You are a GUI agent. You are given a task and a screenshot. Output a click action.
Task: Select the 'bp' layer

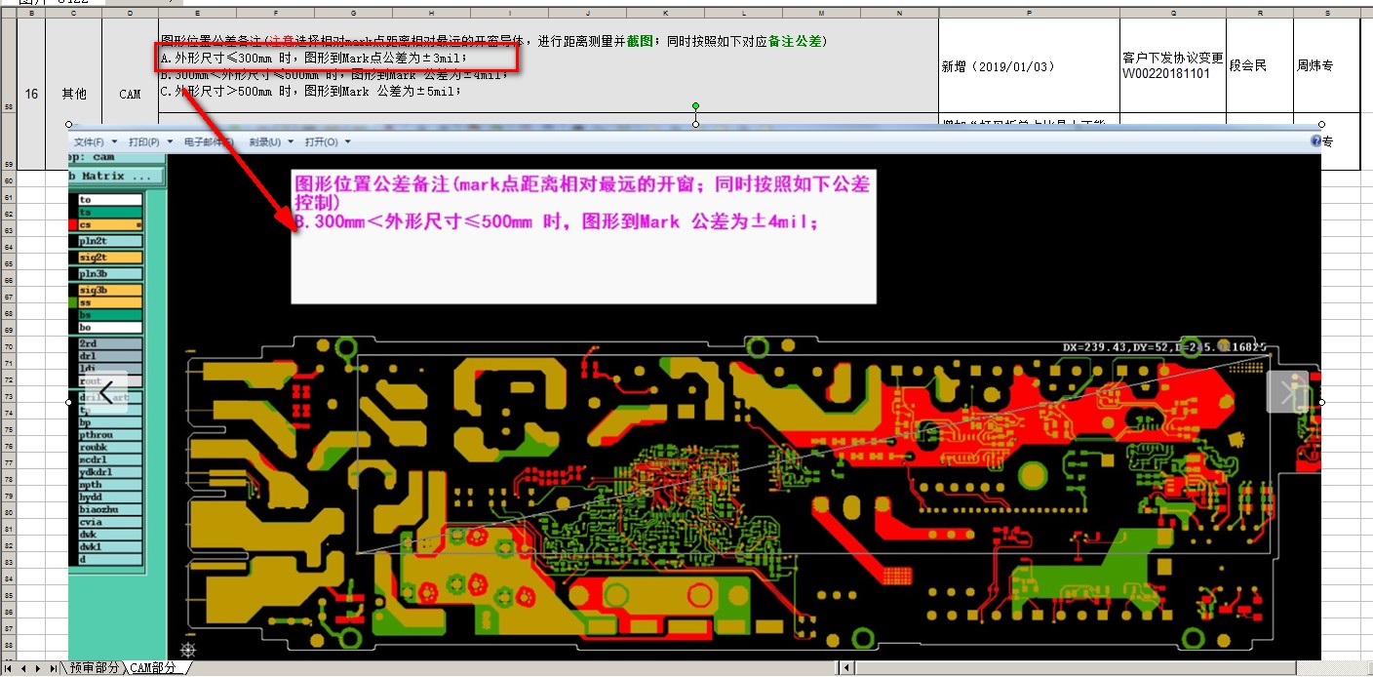click(110, 422)
